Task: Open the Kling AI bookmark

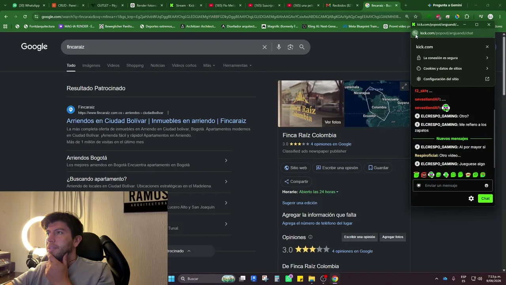Action: [320, 27]
